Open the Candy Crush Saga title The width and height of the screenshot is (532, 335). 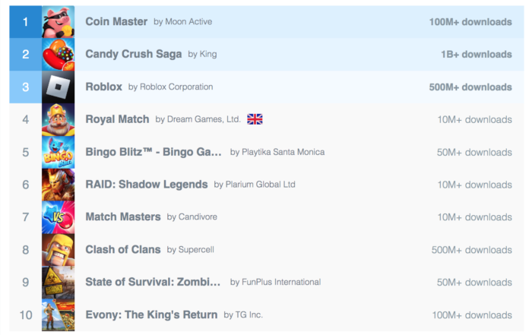(134, 55)
